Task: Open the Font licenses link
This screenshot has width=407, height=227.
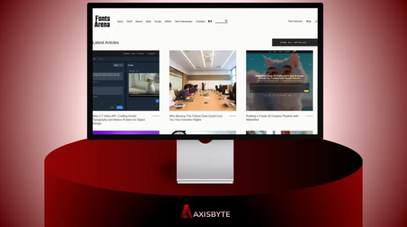Action: [x=295, y=21]
